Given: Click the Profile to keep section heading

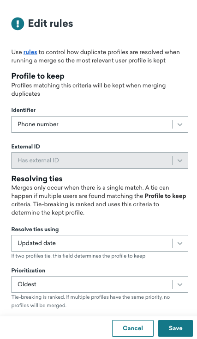Looking at the screenshot, I should point(38,76).
